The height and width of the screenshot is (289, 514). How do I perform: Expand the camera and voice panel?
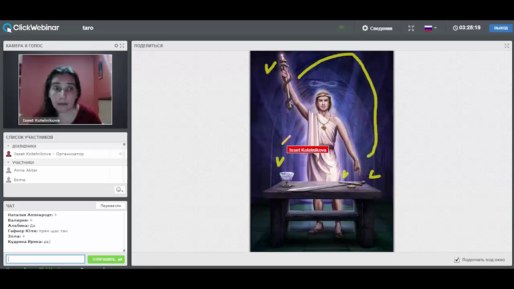(122, 46)
